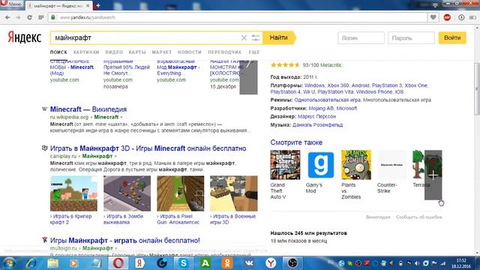Open Игры Майнкрафт - играть онлайн бесплатно link
This screenshot has height=270, width=480.
tap(125, 241)
